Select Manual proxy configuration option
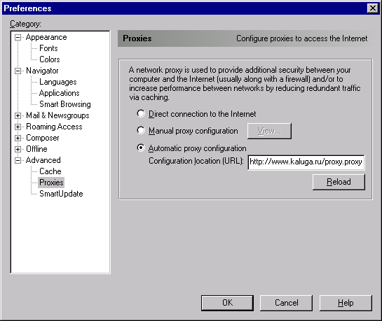This screenshot has width=382, height=321. point(141,131)
